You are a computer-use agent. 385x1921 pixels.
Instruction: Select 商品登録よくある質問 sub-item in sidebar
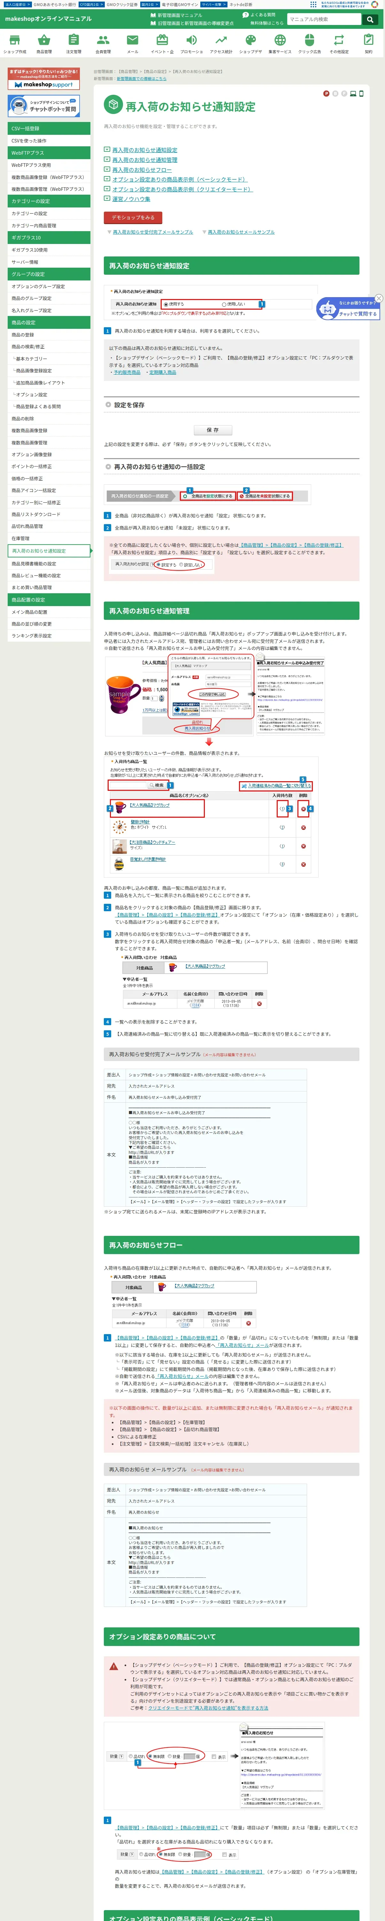49,406
